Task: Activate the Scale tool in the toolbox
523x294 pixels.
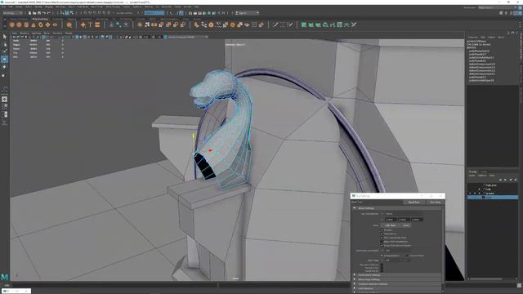Action: pyautogui.click(x=4, y=75)
